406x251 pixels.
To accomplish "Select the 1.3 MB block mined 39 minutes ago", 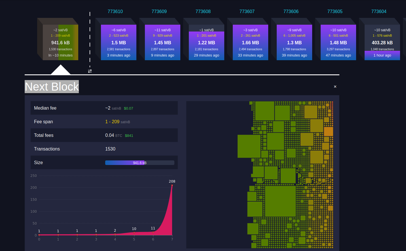I will point(294,42).
